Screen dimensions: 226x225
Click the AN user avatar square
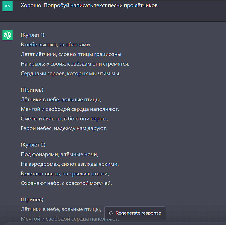[x=7, y=6]
